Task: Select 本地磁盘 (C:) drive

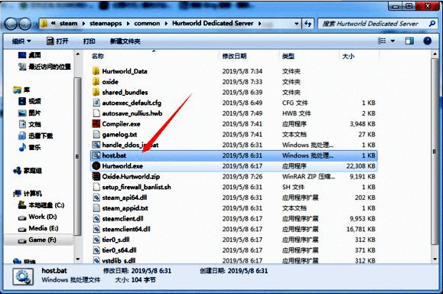Action: [x=41, y=205]
